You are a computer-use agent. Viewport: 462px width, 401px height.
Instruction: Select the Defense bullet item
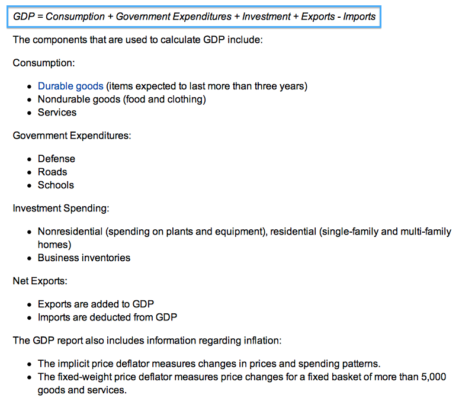click(x=57, y=159)
